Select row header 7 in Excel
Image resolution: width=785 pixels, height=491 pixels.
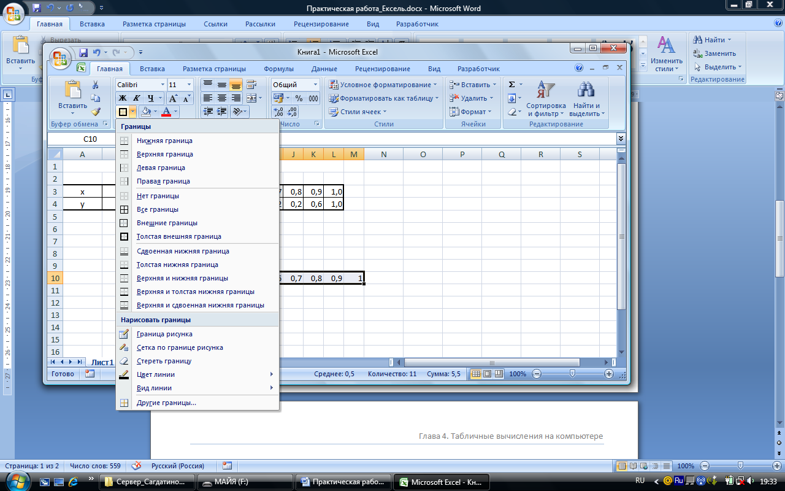click(x=55, y=241)
